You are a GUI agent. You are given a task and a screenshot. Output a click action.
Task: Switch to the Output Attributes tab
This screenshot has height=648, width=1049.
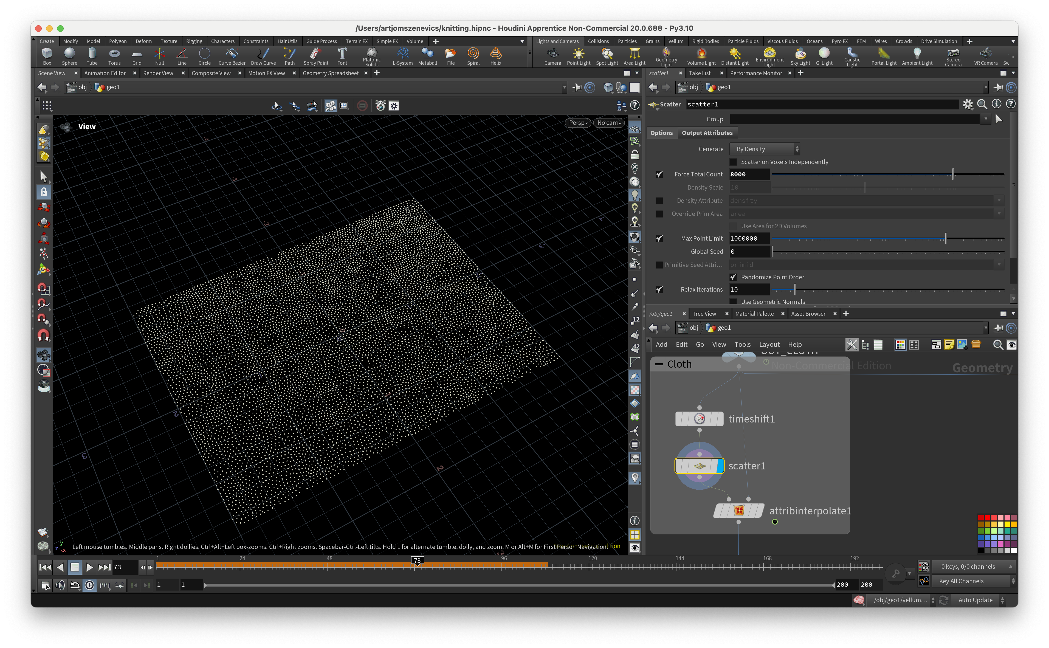tap(707, 133)
